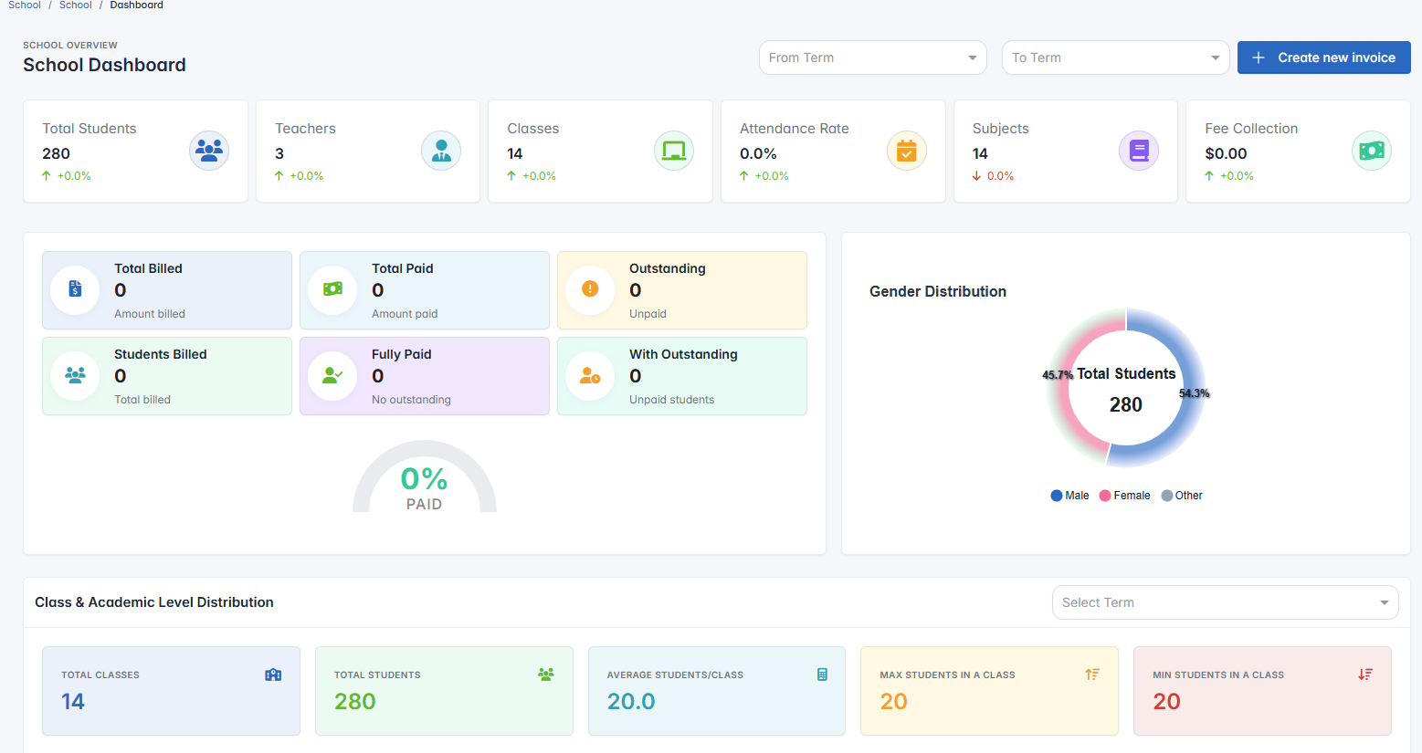Click the Fully Paid user-check icon
This screenshot has height=753, width=1422.
coord(332,375)
